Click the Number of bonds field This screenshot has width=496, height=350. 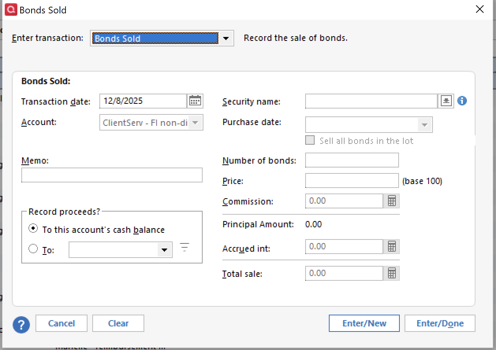352,160
